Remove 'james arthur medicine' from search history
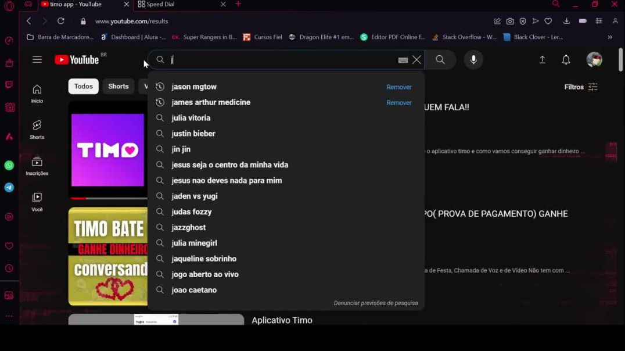This screenshot has height=351, width=625. click(399, 102)
